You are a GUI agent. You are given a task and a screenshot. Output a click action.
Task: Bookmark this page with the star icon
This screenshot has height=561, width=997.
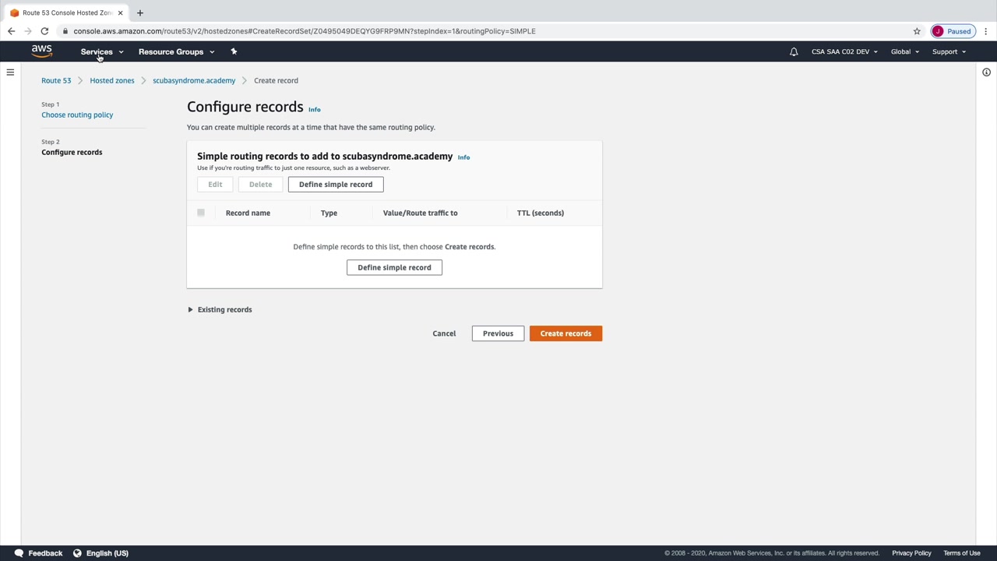coord(917,31)
